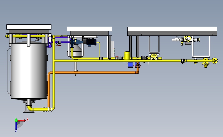Viewport: 223px width, 137px height.
Task: Select the yellow round flange at pipe's right end
Action: pyautogui.click(x=215, y=61)
